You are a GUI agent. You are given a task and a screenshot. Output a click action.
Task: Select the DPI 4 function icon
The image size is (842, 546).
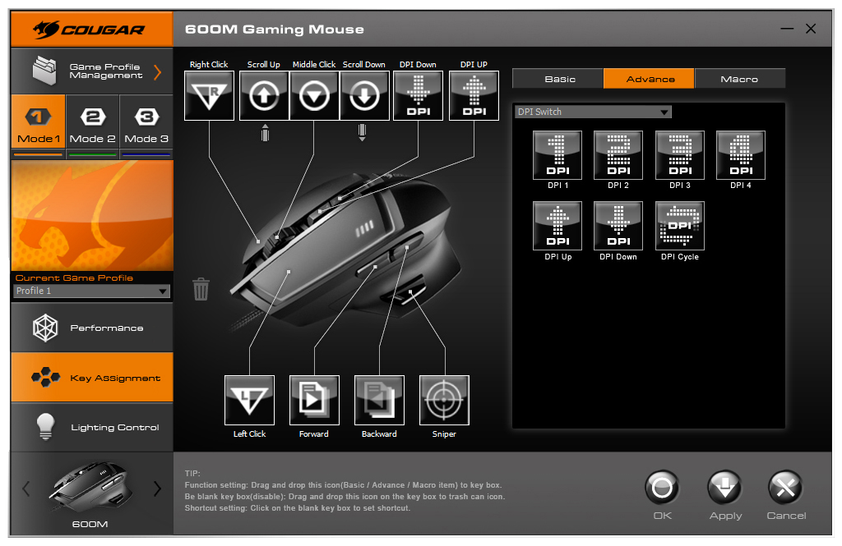(741, 155)
